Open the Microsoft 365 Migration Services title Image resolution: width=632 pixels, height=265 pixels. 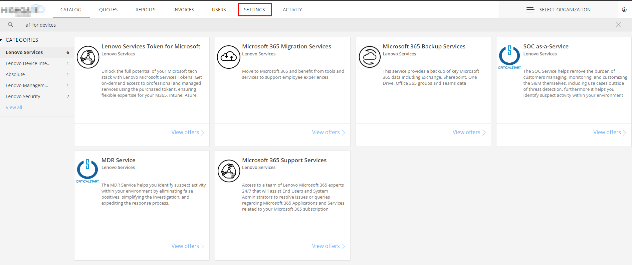pyautogui.click(x=286, y=46)
